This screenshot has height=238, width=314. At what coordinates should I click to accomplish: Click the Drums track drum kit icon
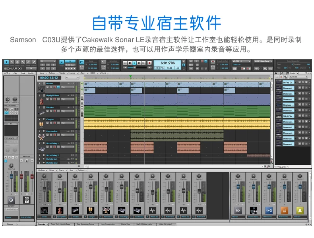pyautogui.click(x=42, y=89)
